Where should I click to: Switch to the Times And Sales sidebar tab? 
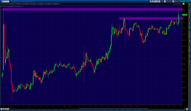click(x=189, y=15)
